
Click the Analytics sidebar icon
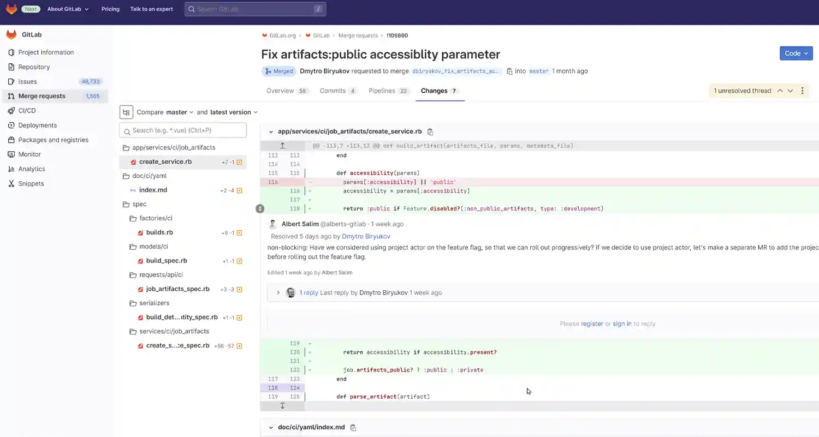(11, 169)
